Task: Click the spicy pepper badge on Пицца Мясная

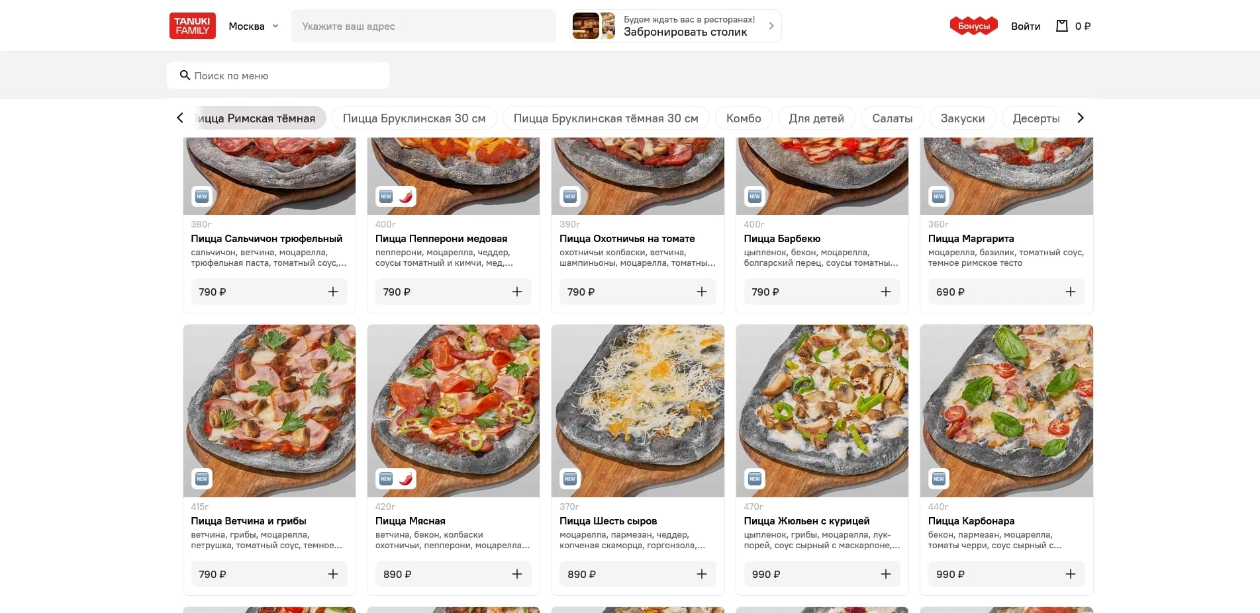Action: pyautogui.click(x=405, y=479)
